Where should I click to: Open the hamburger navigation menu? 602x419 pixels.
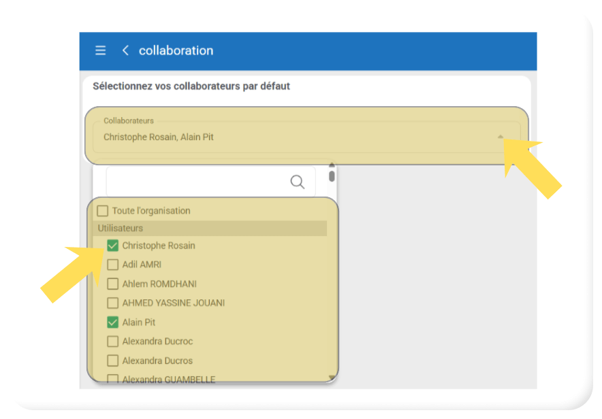tap(100, 51)
